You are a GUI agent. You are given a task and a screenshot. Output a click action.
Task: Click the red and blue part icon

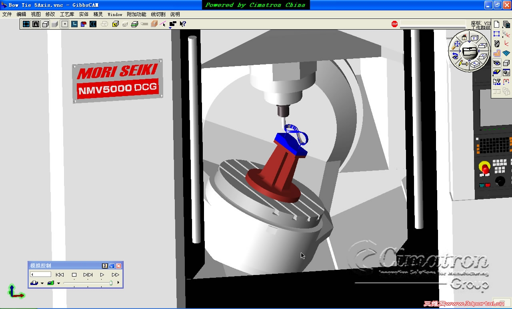(84, 24)
